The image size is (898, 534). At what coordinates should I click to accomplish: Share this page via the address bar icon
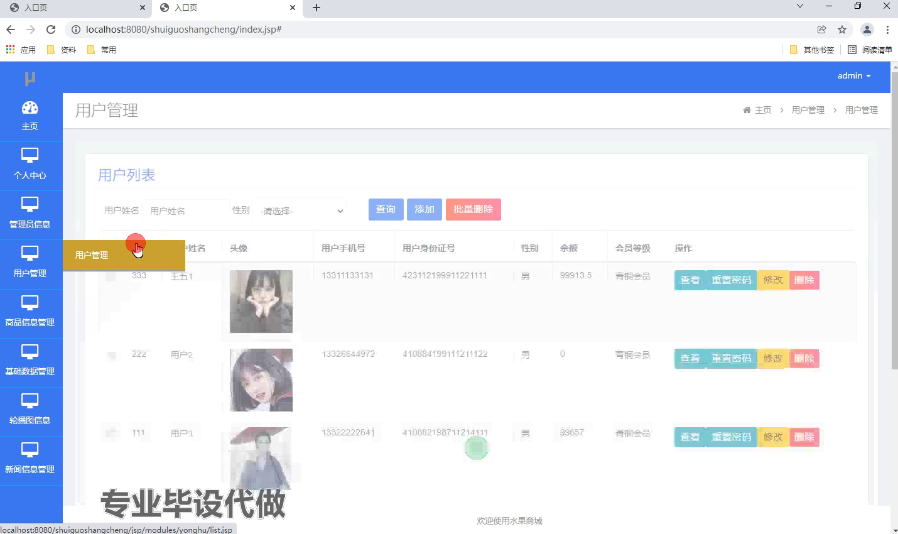pos(821,30)
